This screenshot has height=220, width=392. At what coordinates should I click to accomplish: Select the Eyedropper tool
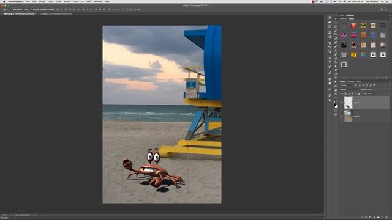pyautogui.click(x=336, y=38)
